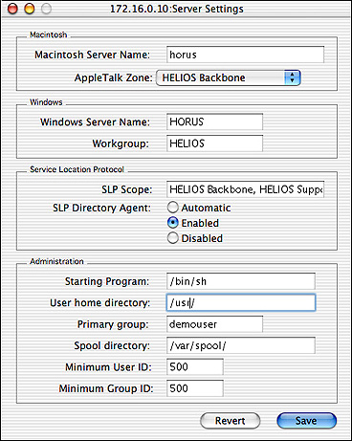This screenshot has width=352, height=441.
Task: Click the Macintosh group title
Action: tap(49, 34)
